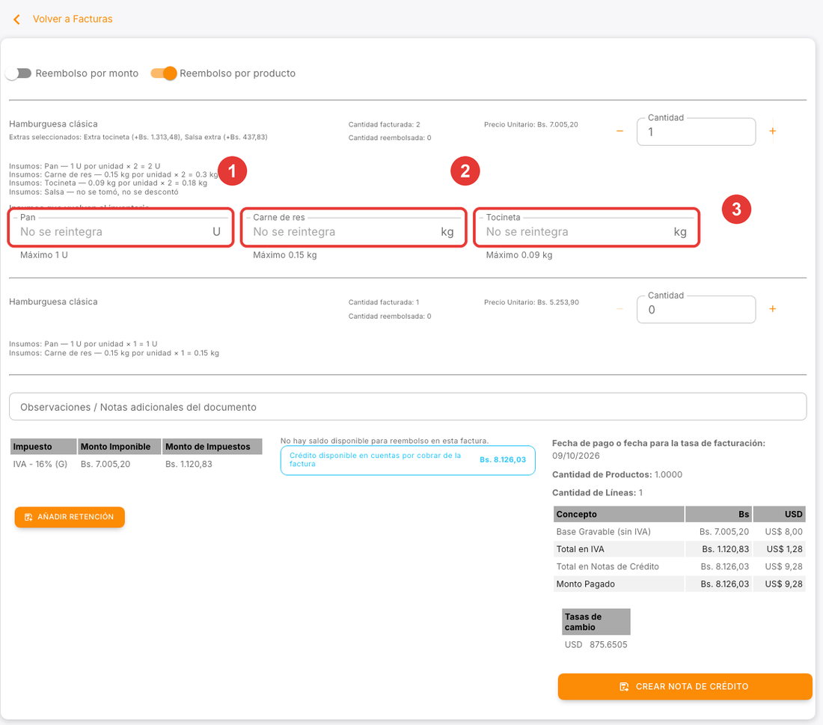Click the back arrow icon beside Volver a Facturas
The image size is (823, 725).
click(16, 19)
